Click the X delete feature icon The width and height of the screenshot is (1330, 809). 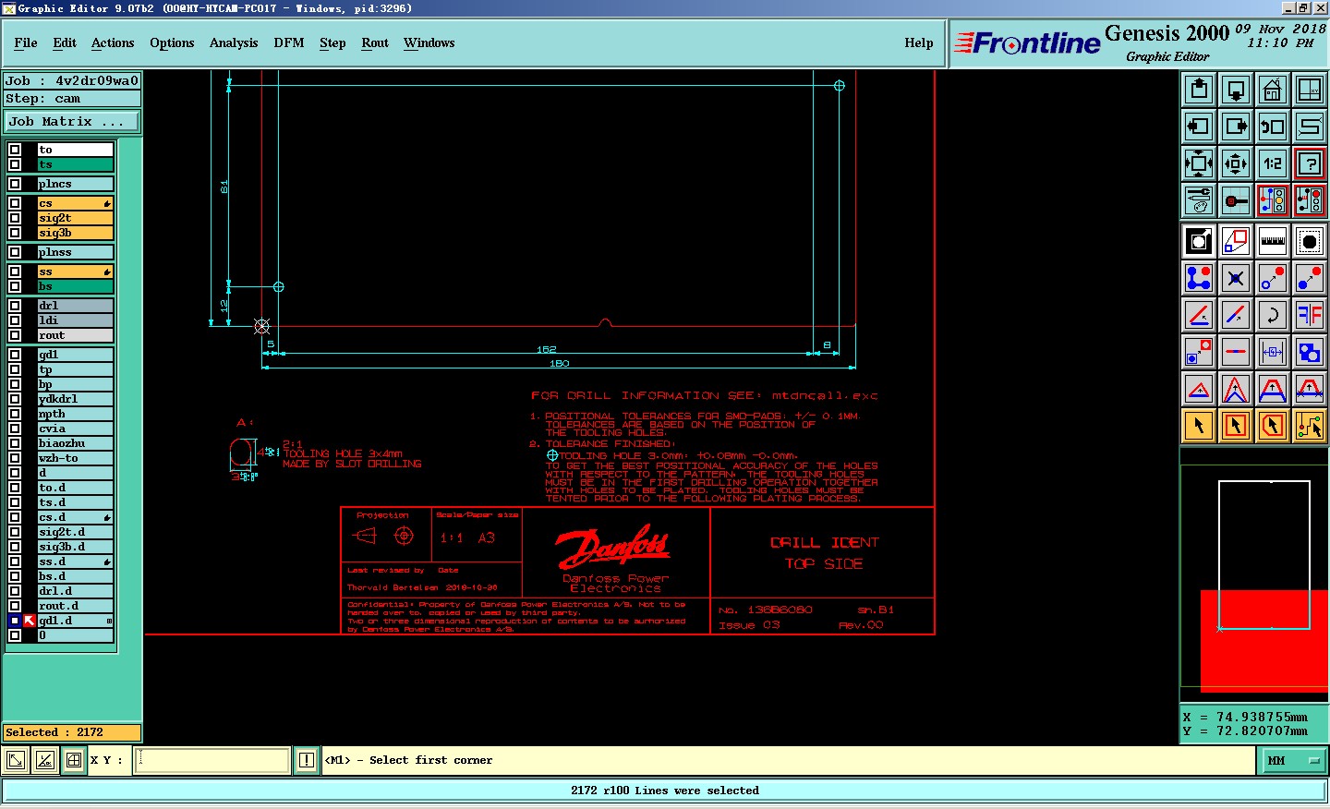(1236, 278)
